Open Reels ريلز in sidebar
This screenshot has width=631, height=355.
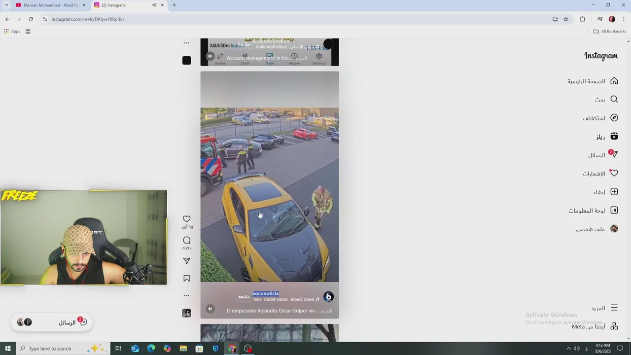click(x=607, y=137)
